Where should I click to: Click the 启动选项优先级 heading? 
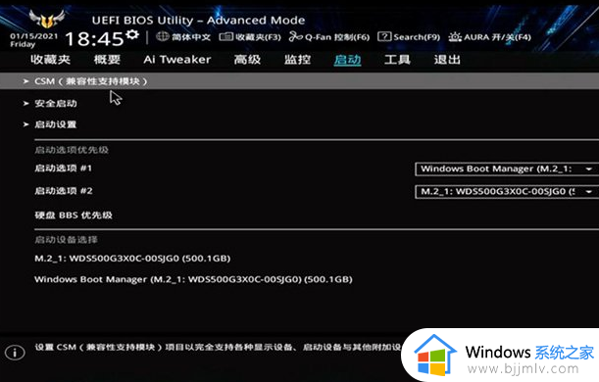[x=72, y=150]
